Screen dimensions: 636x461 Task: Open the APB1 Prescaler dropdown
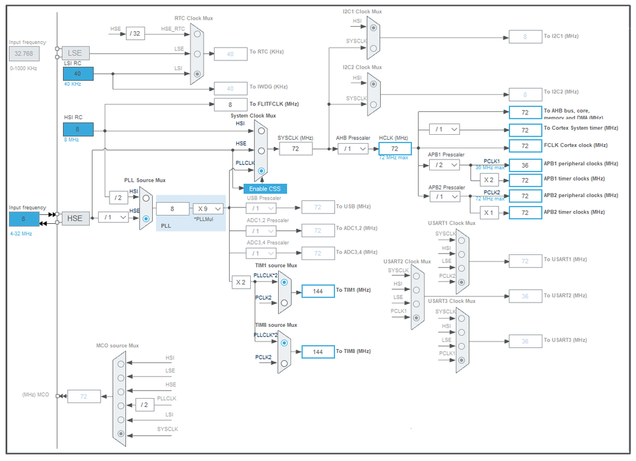[444, 165]
